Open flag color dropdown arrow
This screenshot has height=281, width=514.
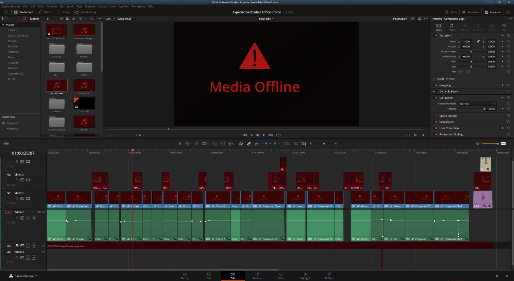pyautogui.click(x=270, y=144)
